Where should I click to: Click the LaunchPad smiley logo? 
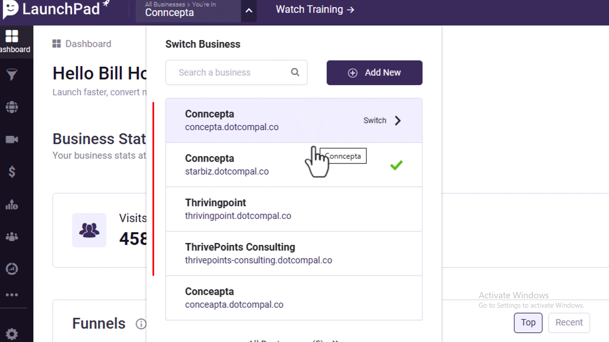point(10,9)
